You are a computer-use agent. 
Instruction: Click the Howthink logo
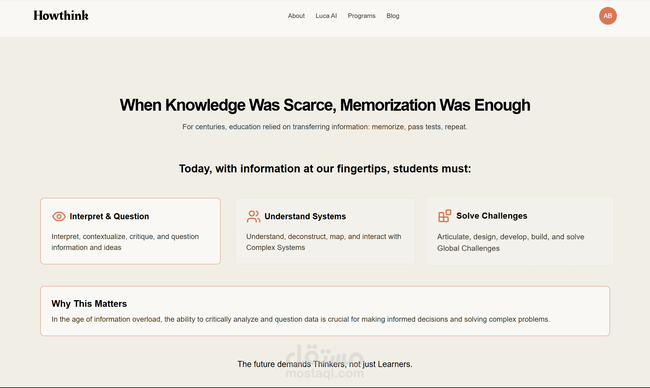coord(61,16)
